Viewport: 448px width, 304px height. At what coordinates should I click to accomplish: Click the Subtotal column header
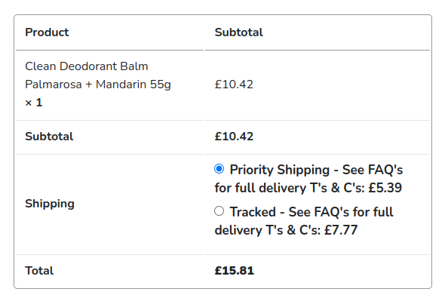coord(239,32)
